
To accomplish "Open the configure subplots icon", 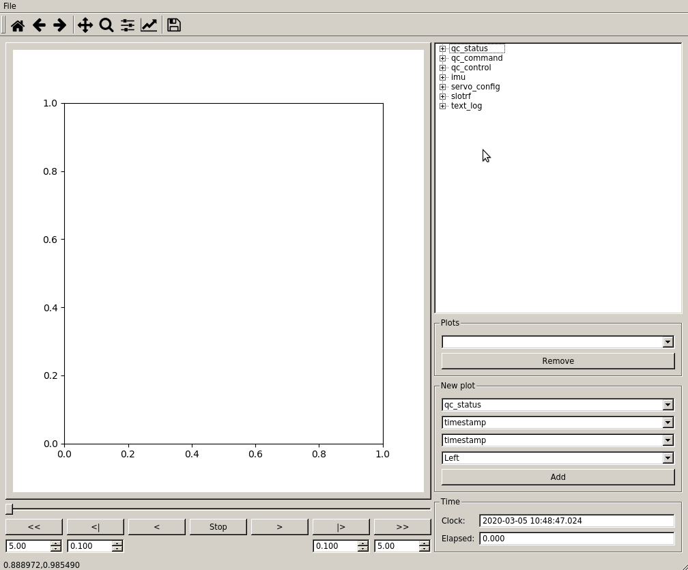I will (x=127, y=25).
